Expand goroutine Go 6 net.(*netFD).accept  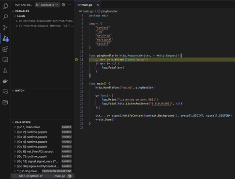pos(15,151)
